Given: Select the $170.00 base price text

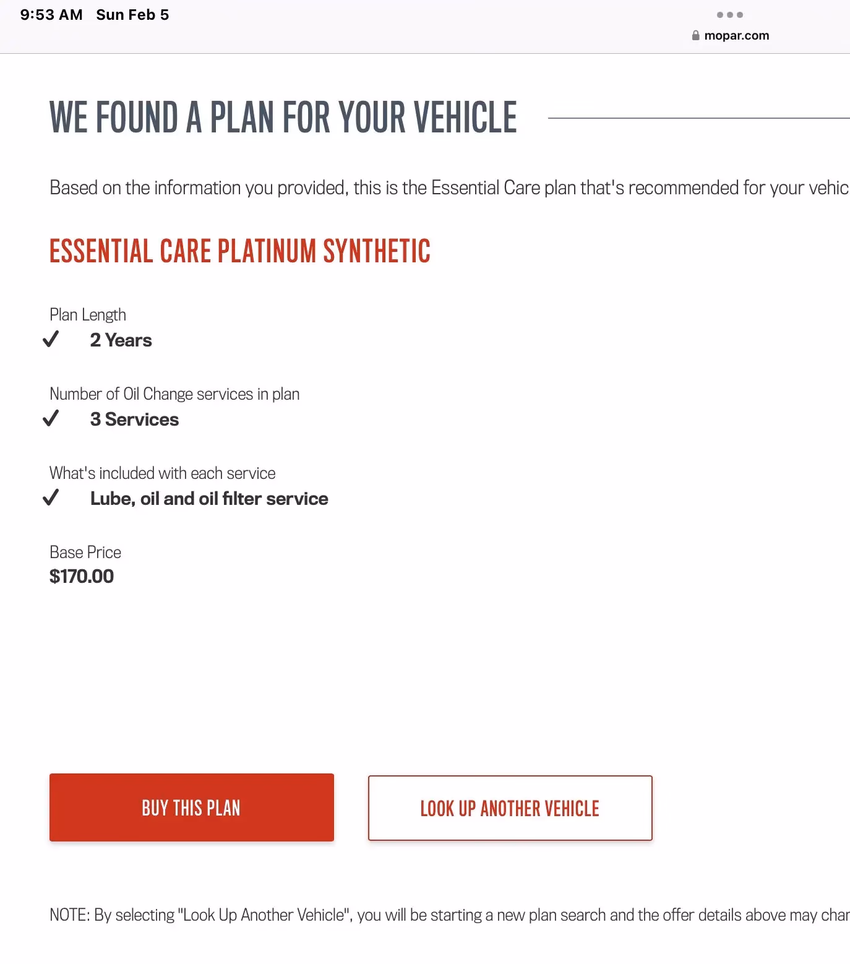Looking at the screenshot, I should tap(81, 576).
